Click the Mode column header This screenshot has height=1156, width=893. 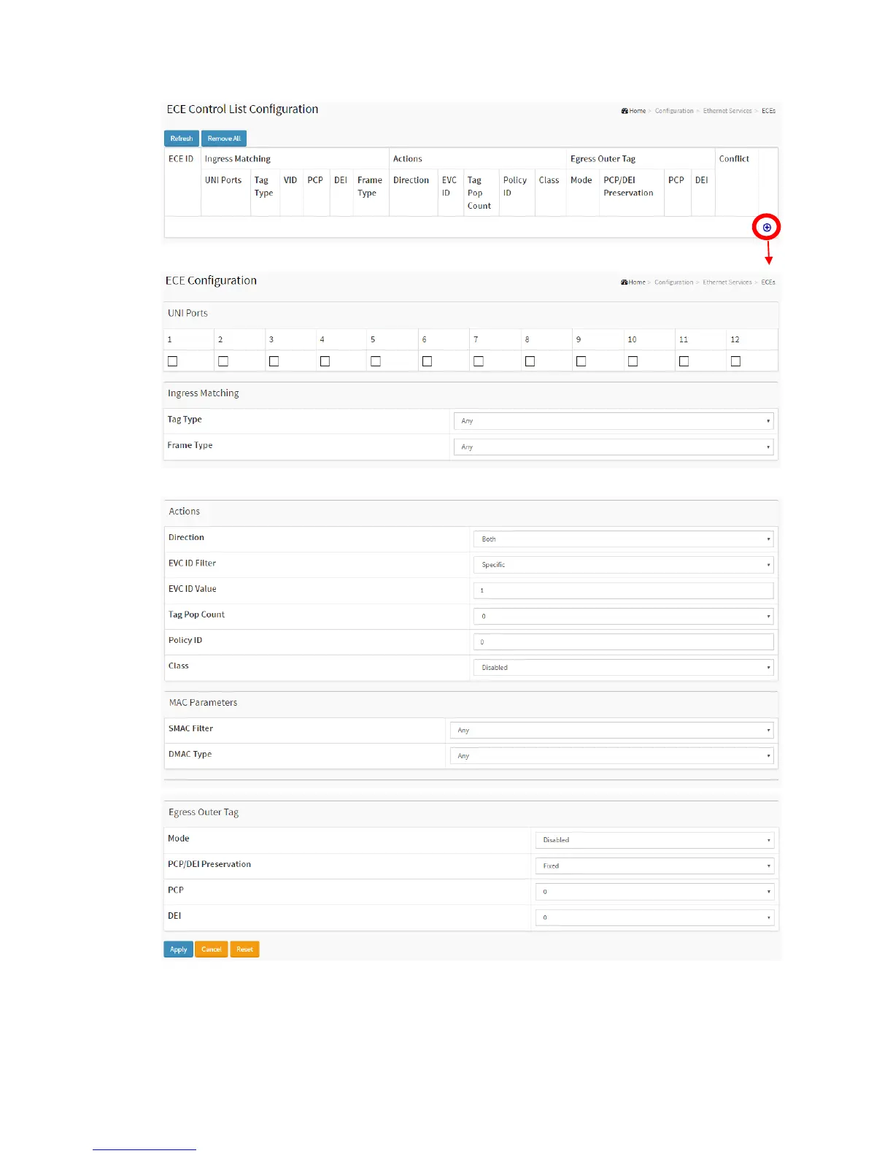581,180
